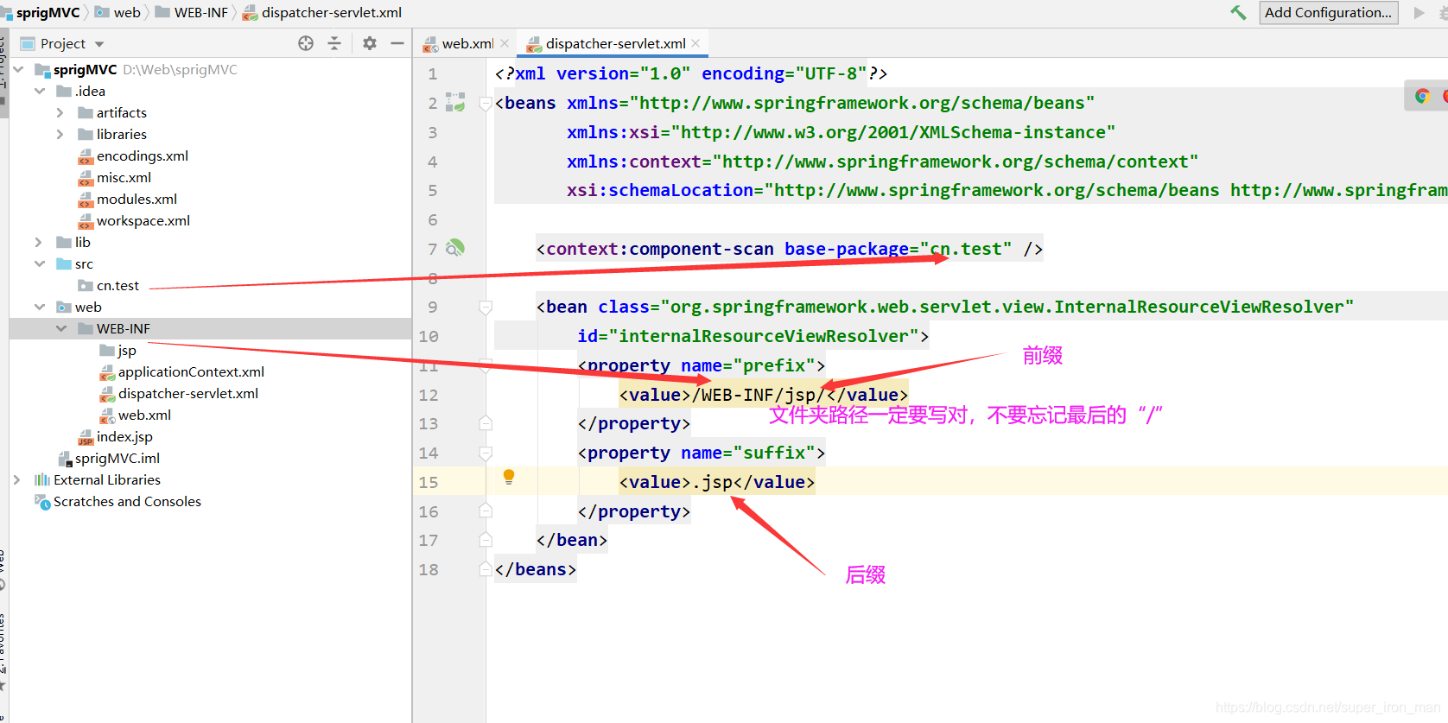Fold the bean element on line 9

[486, 308]
